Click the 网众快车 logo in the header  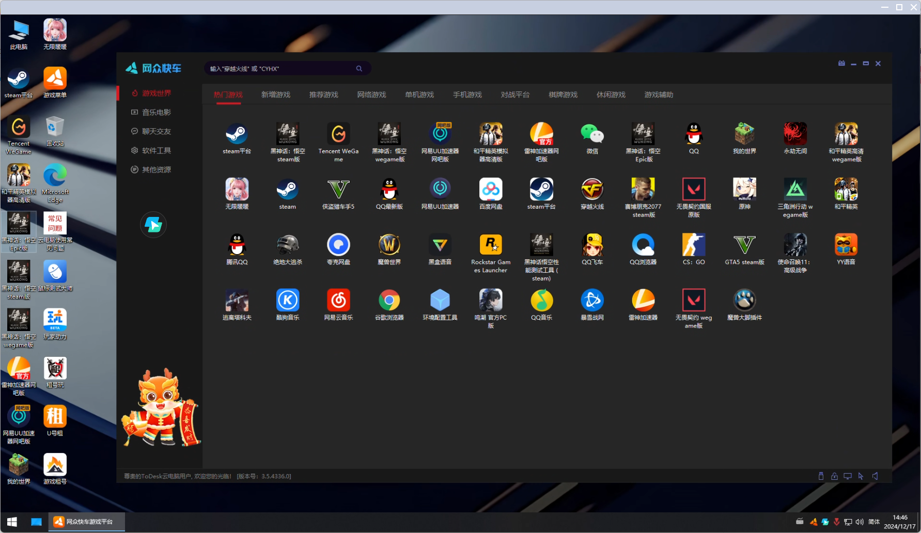pos(153,68)
